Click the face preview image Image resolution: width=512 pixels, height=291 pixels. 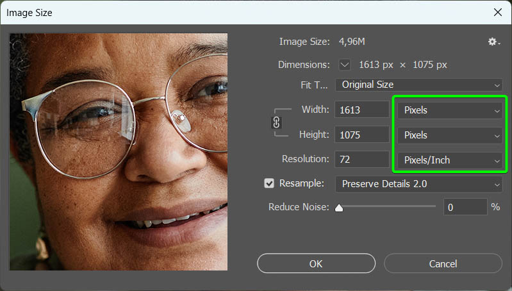tap(119, 151)
